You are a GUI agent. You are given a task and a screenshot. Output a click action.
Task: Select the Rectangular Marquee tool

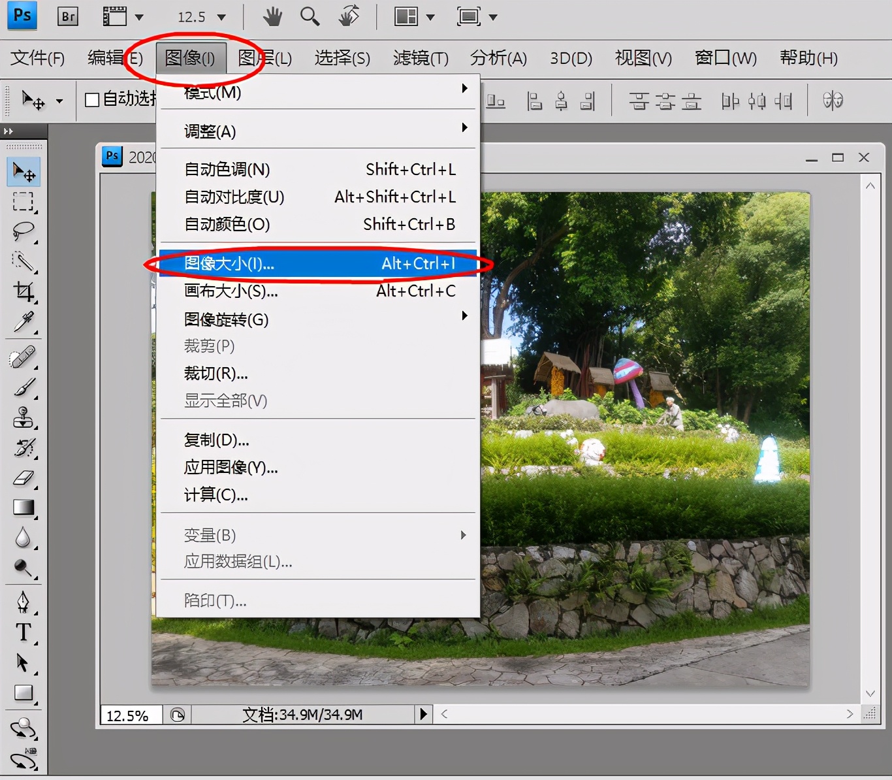pyautogui.click(x=24, y=202)
